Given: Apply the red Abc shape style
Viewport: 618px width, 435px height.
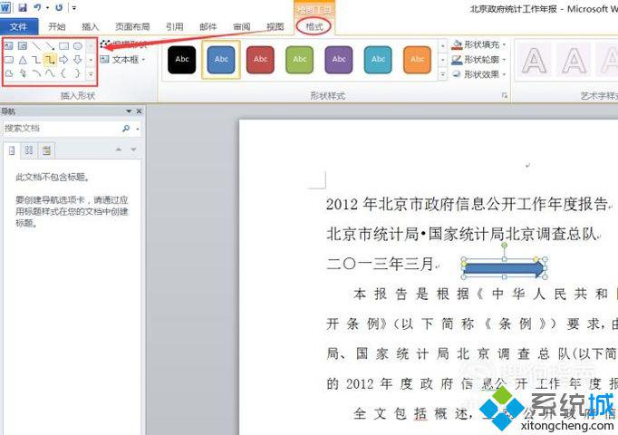Looking at the screenshot, I should click(260, 60).
